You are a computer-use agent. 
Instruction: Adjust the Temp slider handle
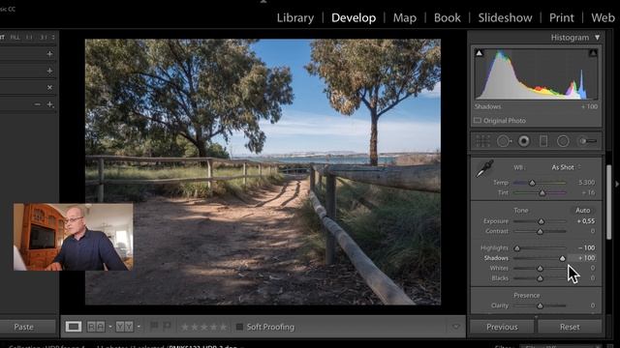[x=532, y=183]
